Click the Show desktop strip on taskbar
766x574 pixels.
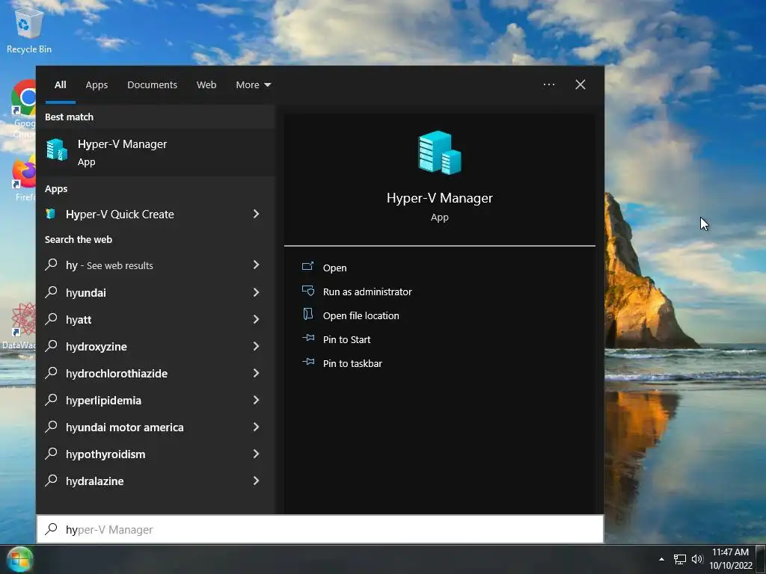coord(761,559)
